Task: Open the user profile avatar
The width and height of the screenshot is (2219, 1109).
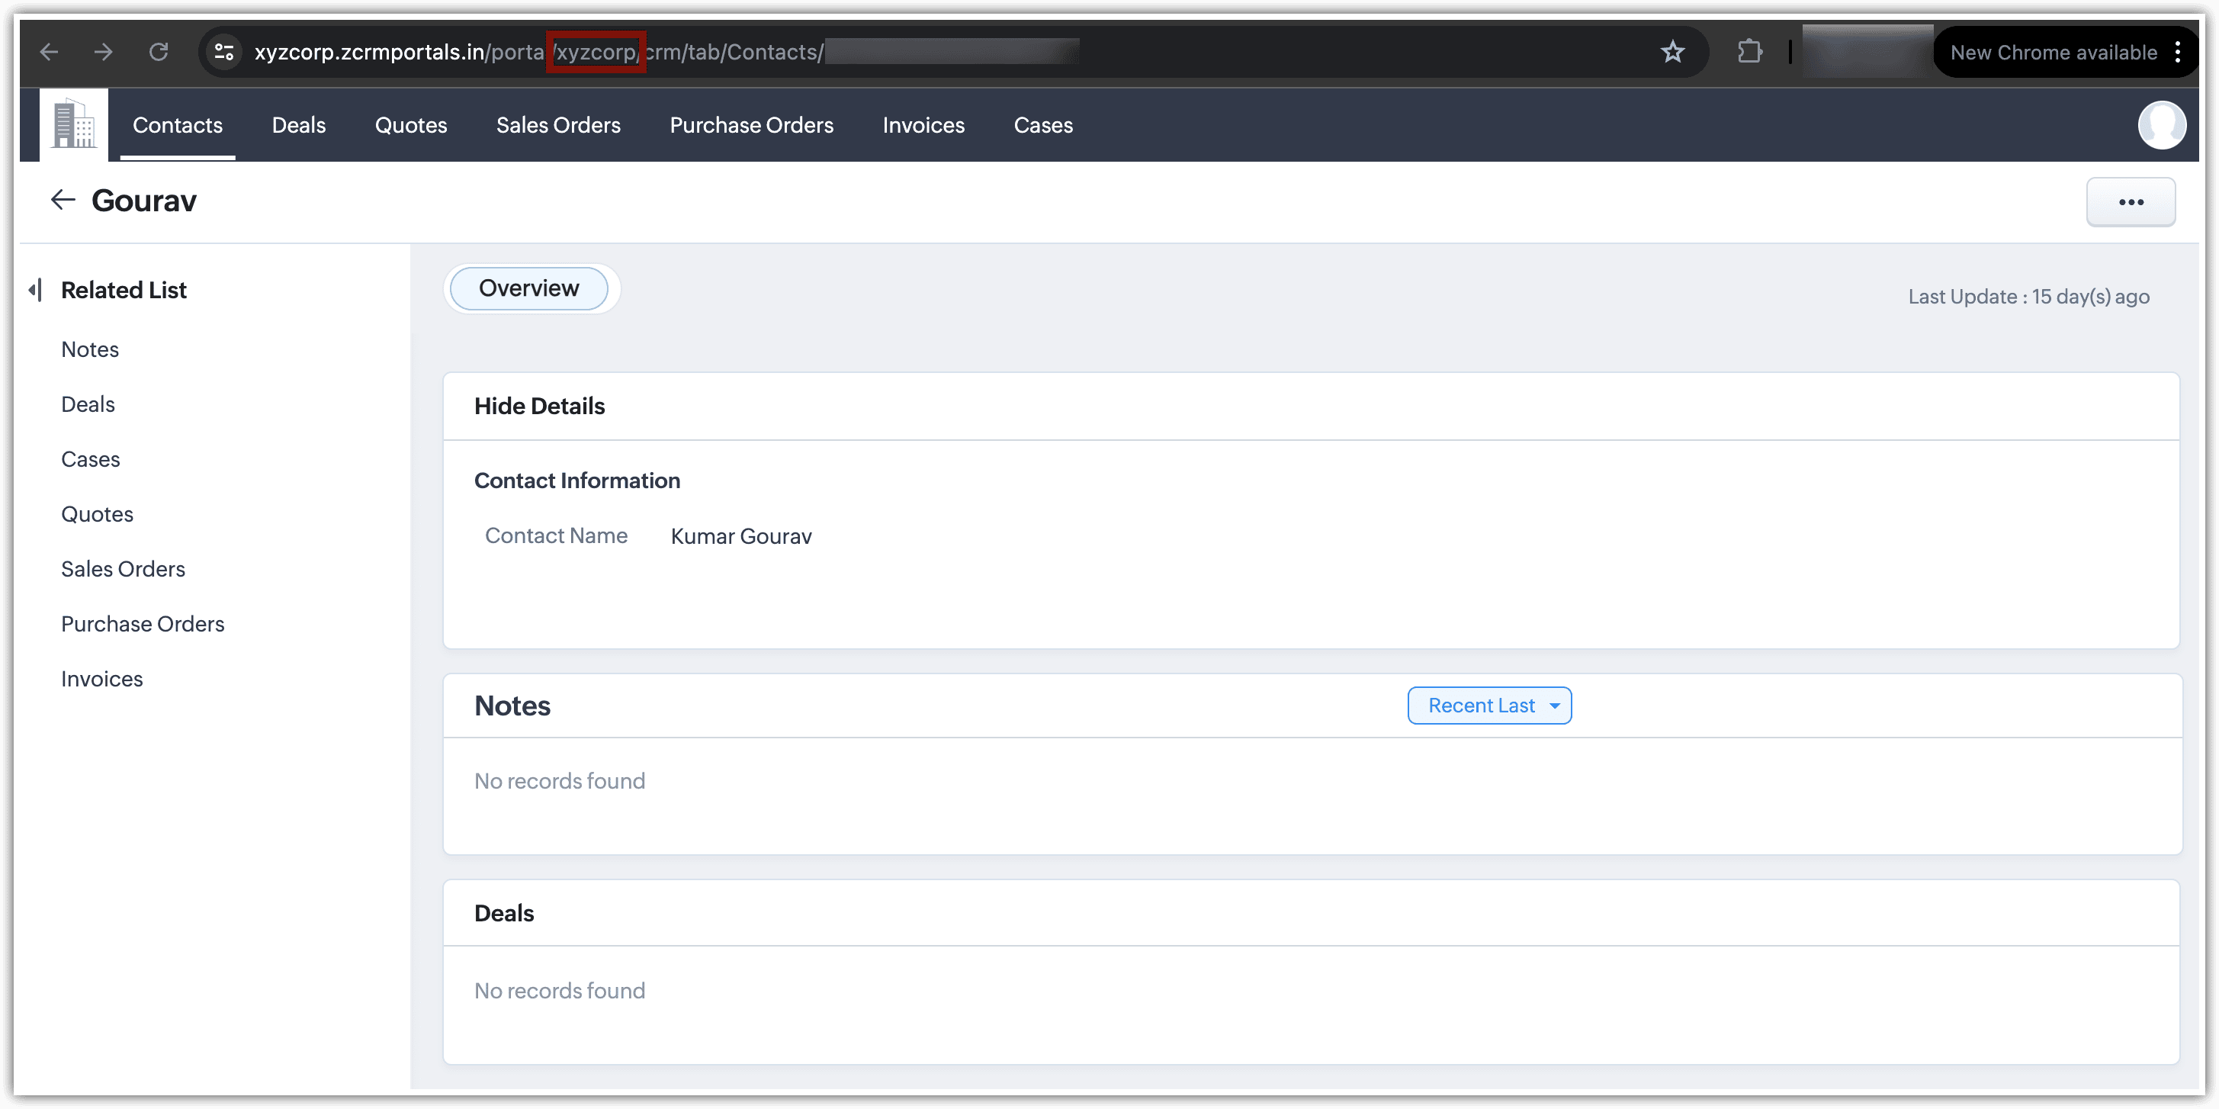Action: point(2160,125)
